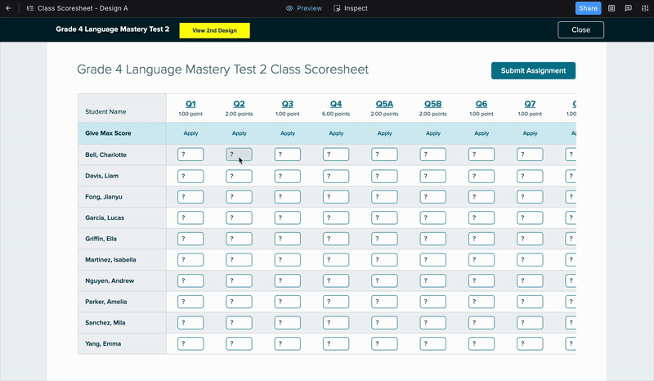Click the View 2nd Design button
This screenshot has width=654, height=381.
click(214, 30)
